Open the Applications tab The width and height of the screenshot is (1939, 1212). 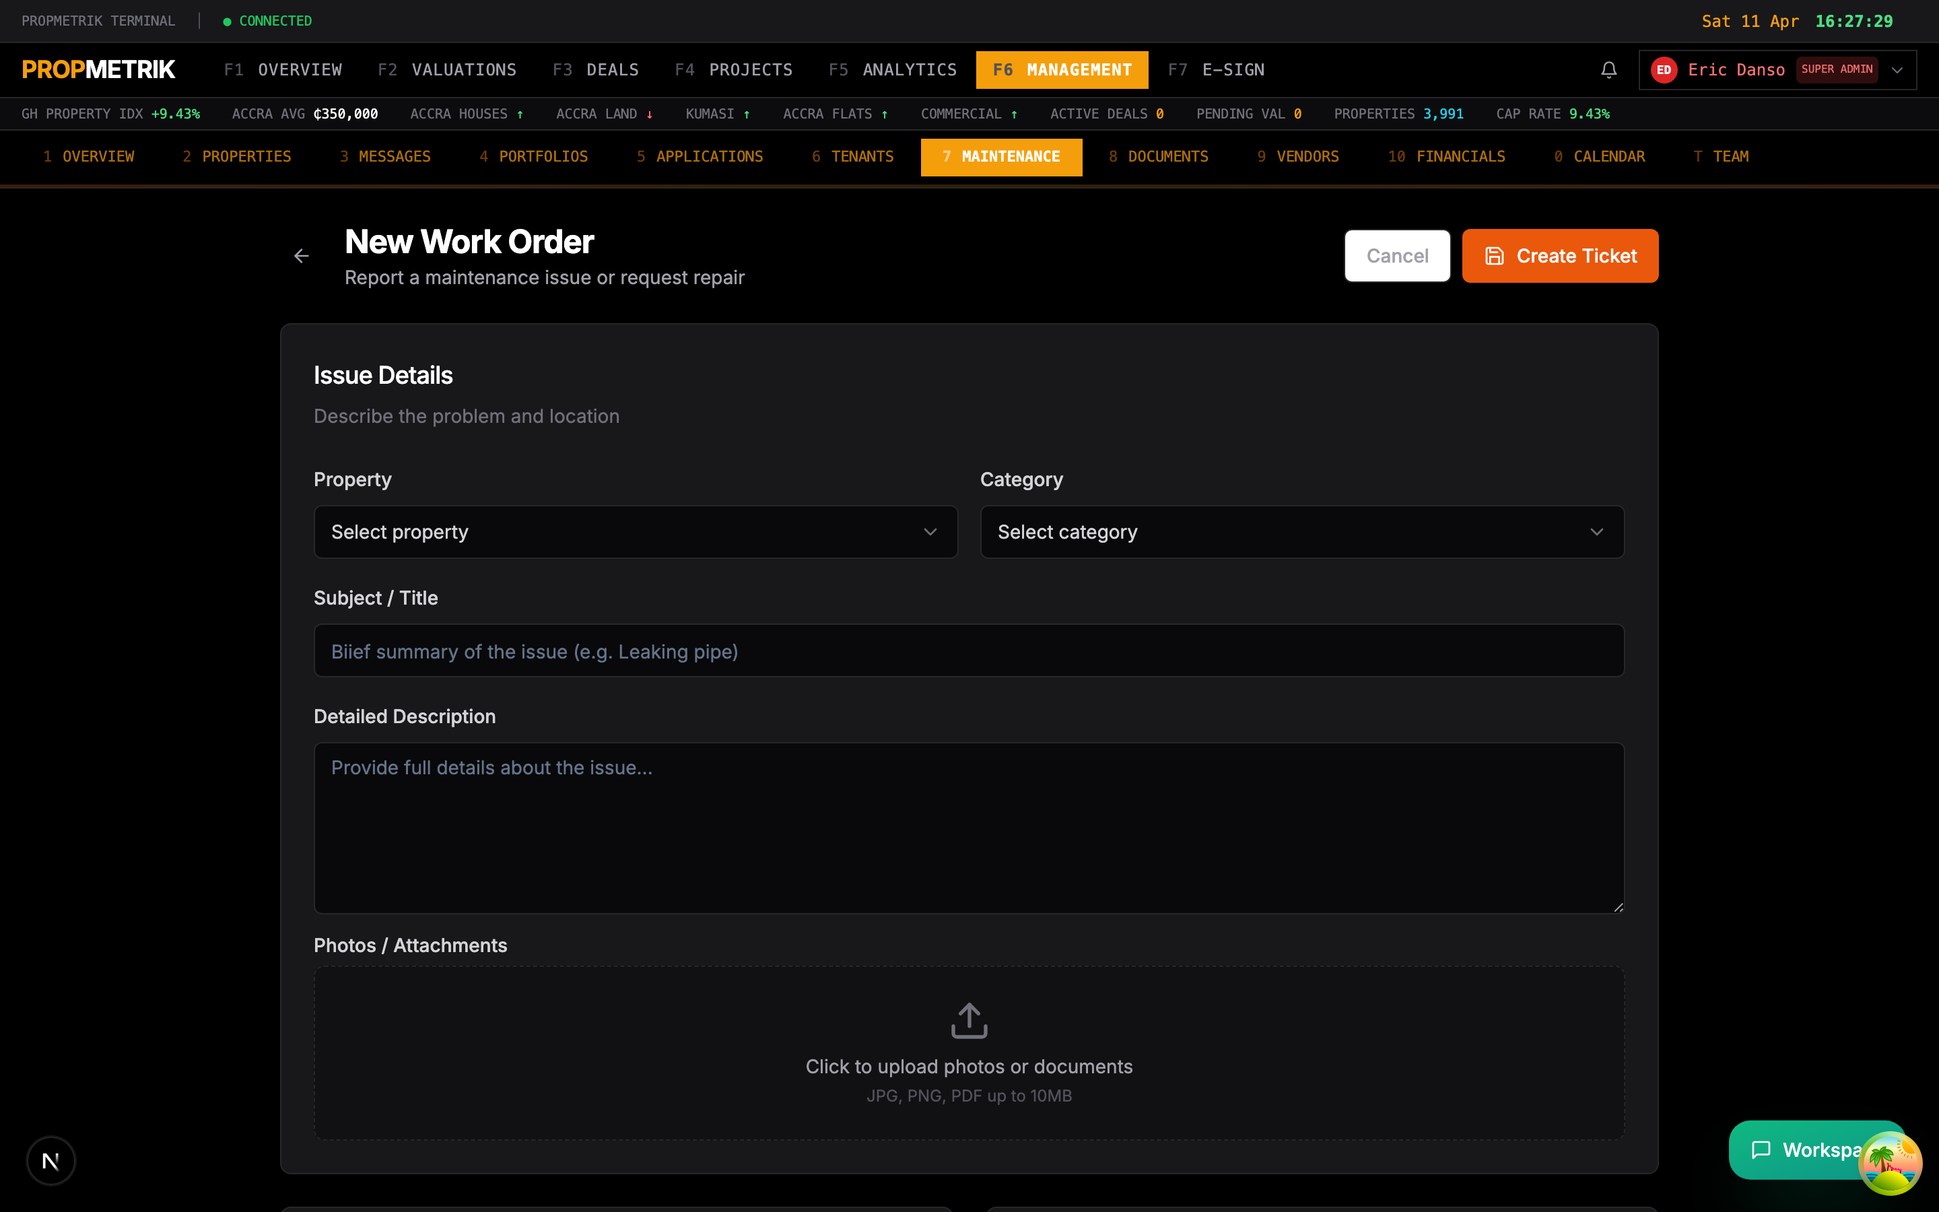(x=700, y=156)
